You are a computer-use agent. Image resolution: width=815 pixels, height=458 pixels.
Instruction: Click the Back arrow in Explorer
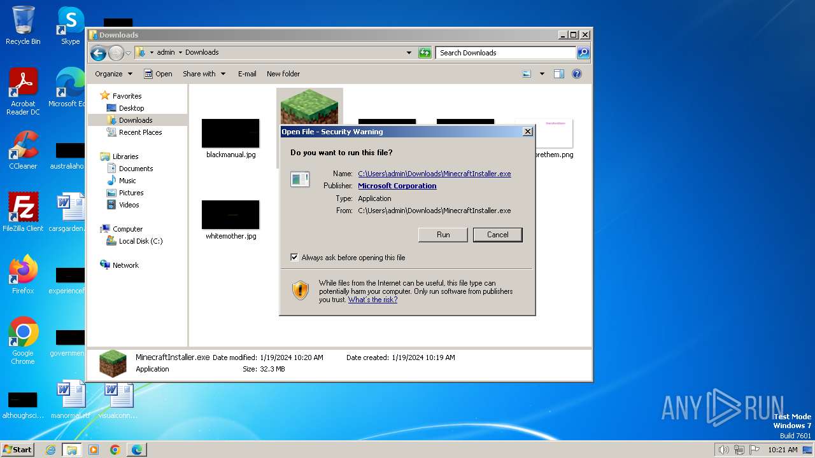pos(98,53)
